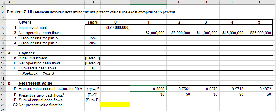Select row 2 header
Image resolution: width=276 pixels, height=111 pixels.
coord(3,12)
